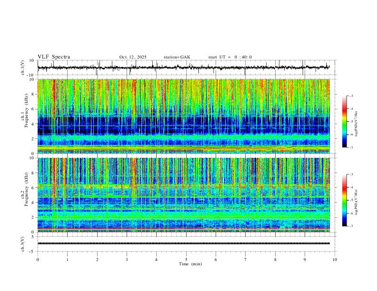Click the Time (min) axis label
The image size is (377, 291).
pos(190,264)
